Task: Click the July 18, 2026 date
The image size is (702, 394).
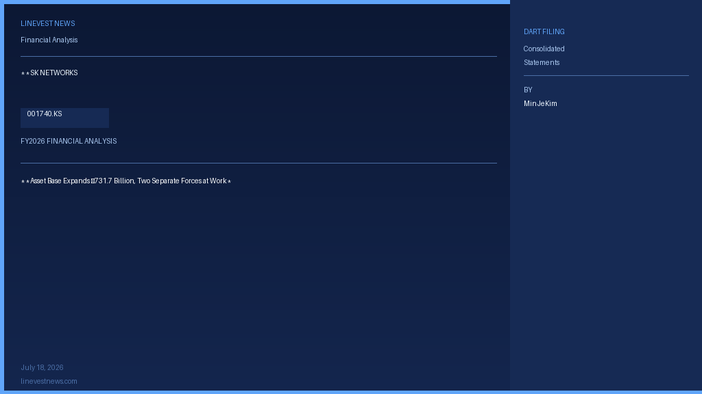Action: [42, 367]
